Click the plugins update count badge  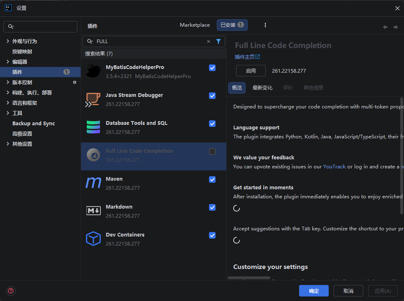tap(67, 72)
